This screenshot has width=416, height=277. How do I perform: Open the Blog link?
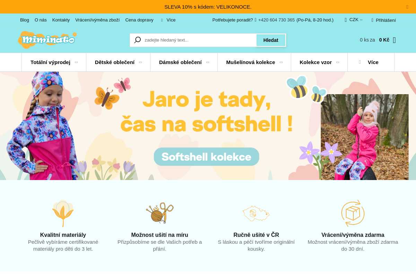(x=25, y=20)
